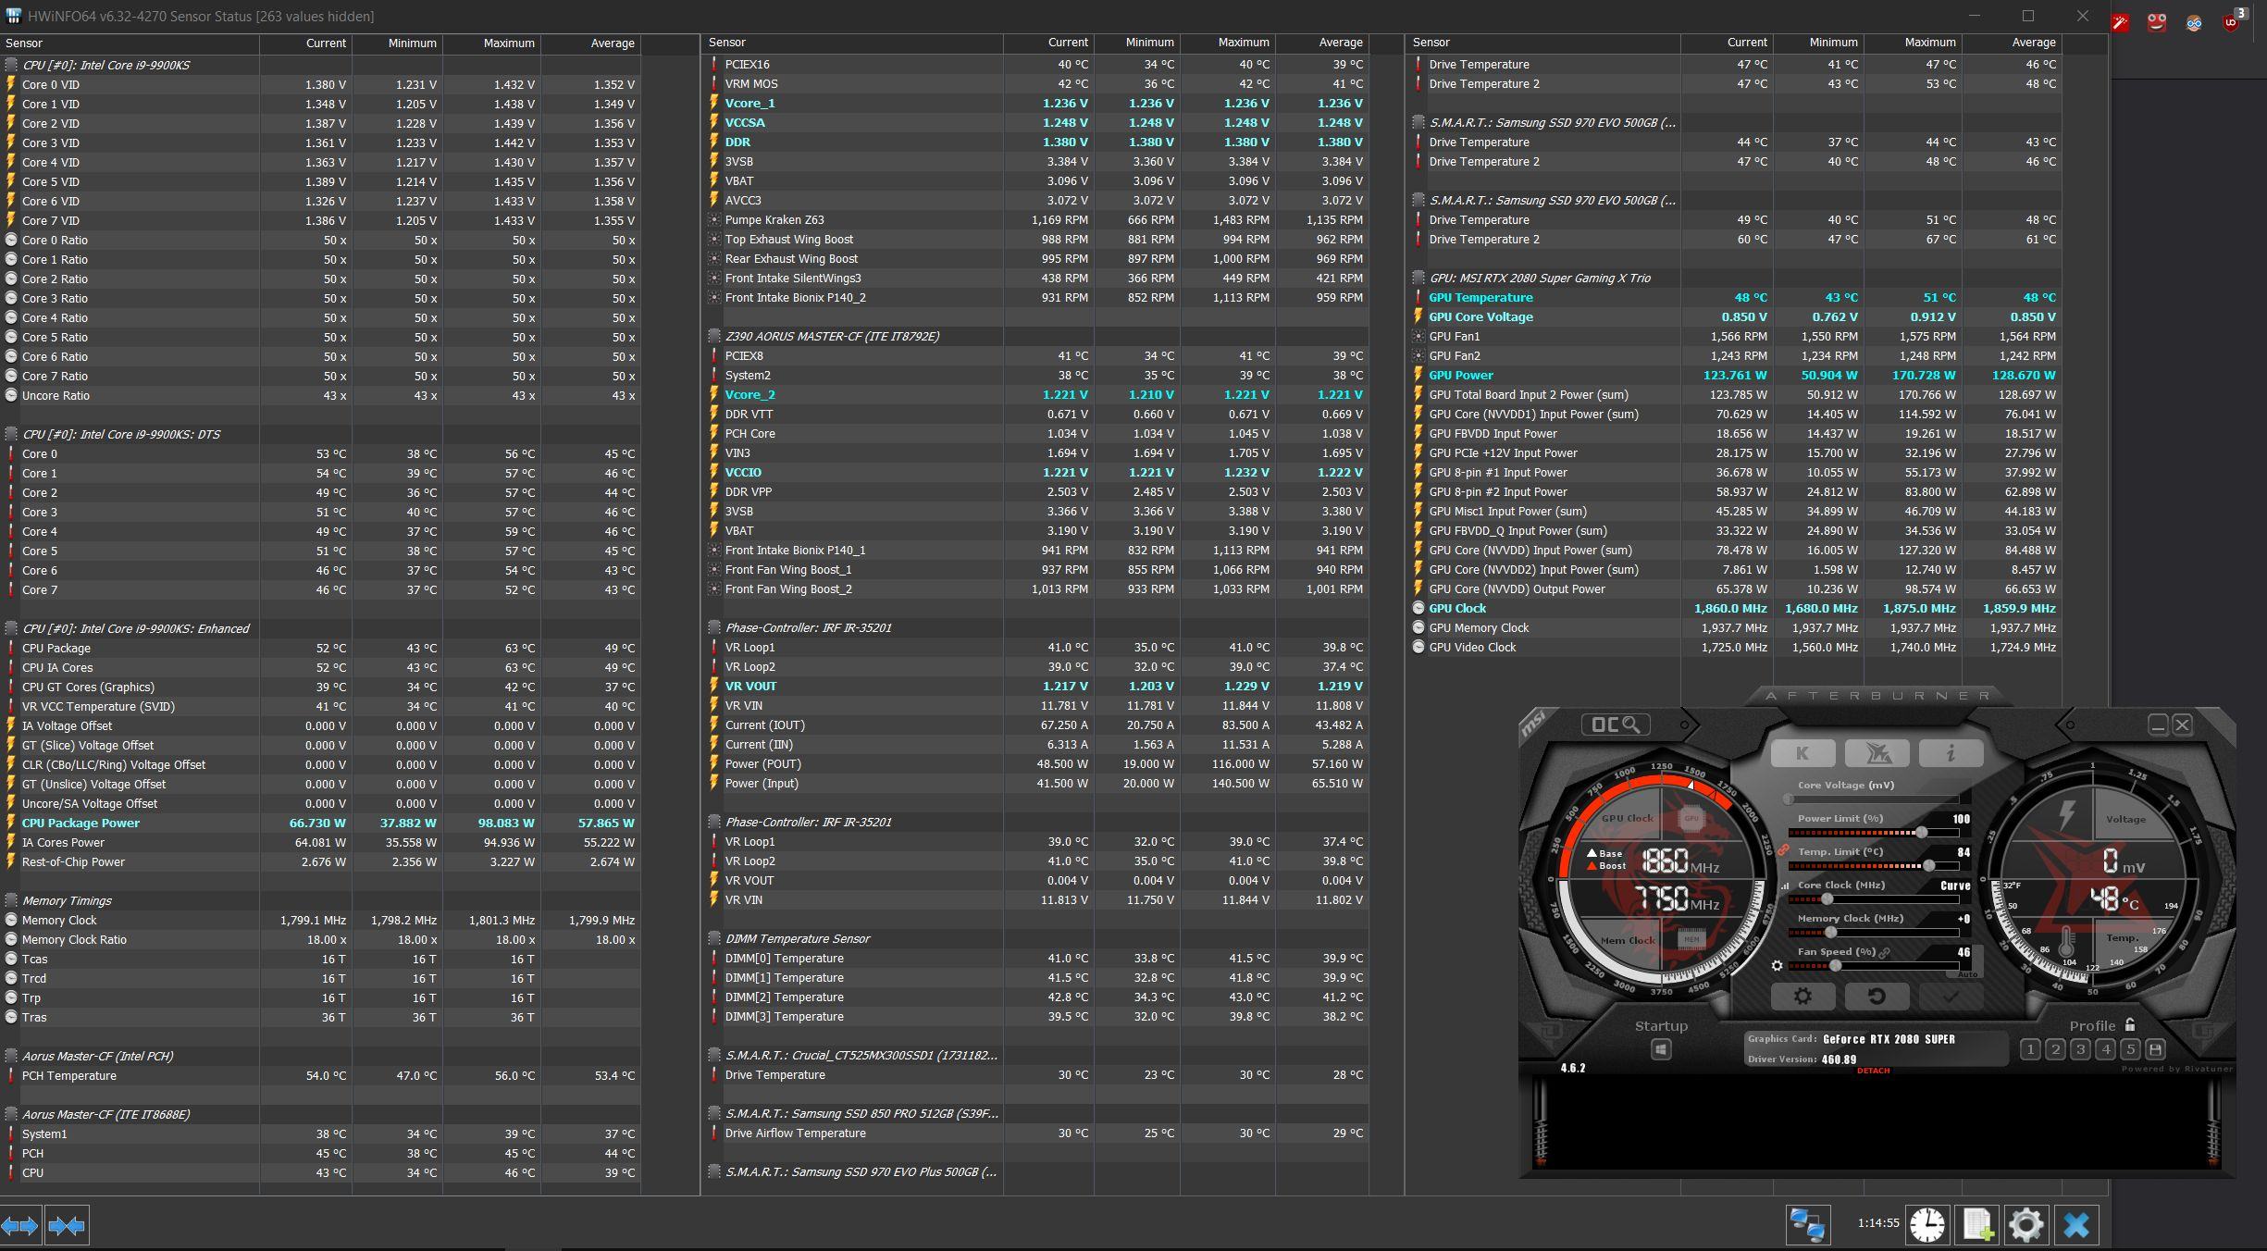Click the glasses face tray icon
2267x1251 pixels.
pyautogui.click(x=2194, y=22)
